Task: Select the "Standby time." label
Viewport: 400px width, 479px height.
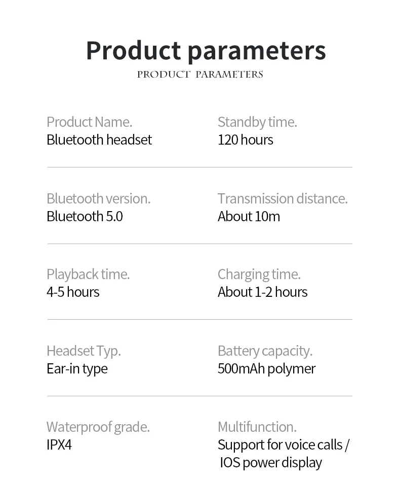Action: click(257, 122)
